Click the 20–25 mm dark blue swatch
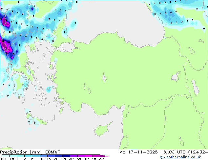 pos(58,156)
